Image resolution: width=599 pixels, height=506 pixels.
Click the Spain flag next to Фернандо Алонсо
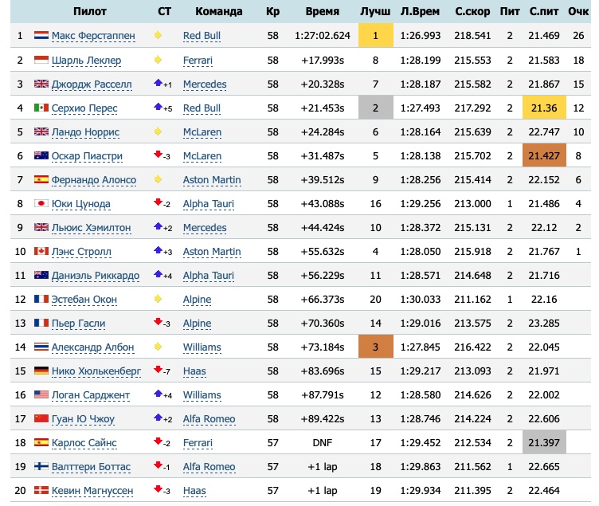pyautogui.click(x=41, y=179)
